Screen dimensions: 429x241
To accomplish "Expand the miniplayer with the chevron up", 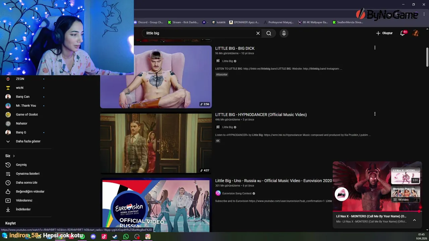I will 414,220.
